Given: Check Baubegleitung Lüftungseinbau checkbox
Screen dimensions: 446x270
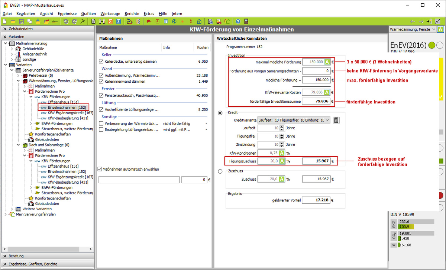Looking at the screenshot, I should pos(101,129).
